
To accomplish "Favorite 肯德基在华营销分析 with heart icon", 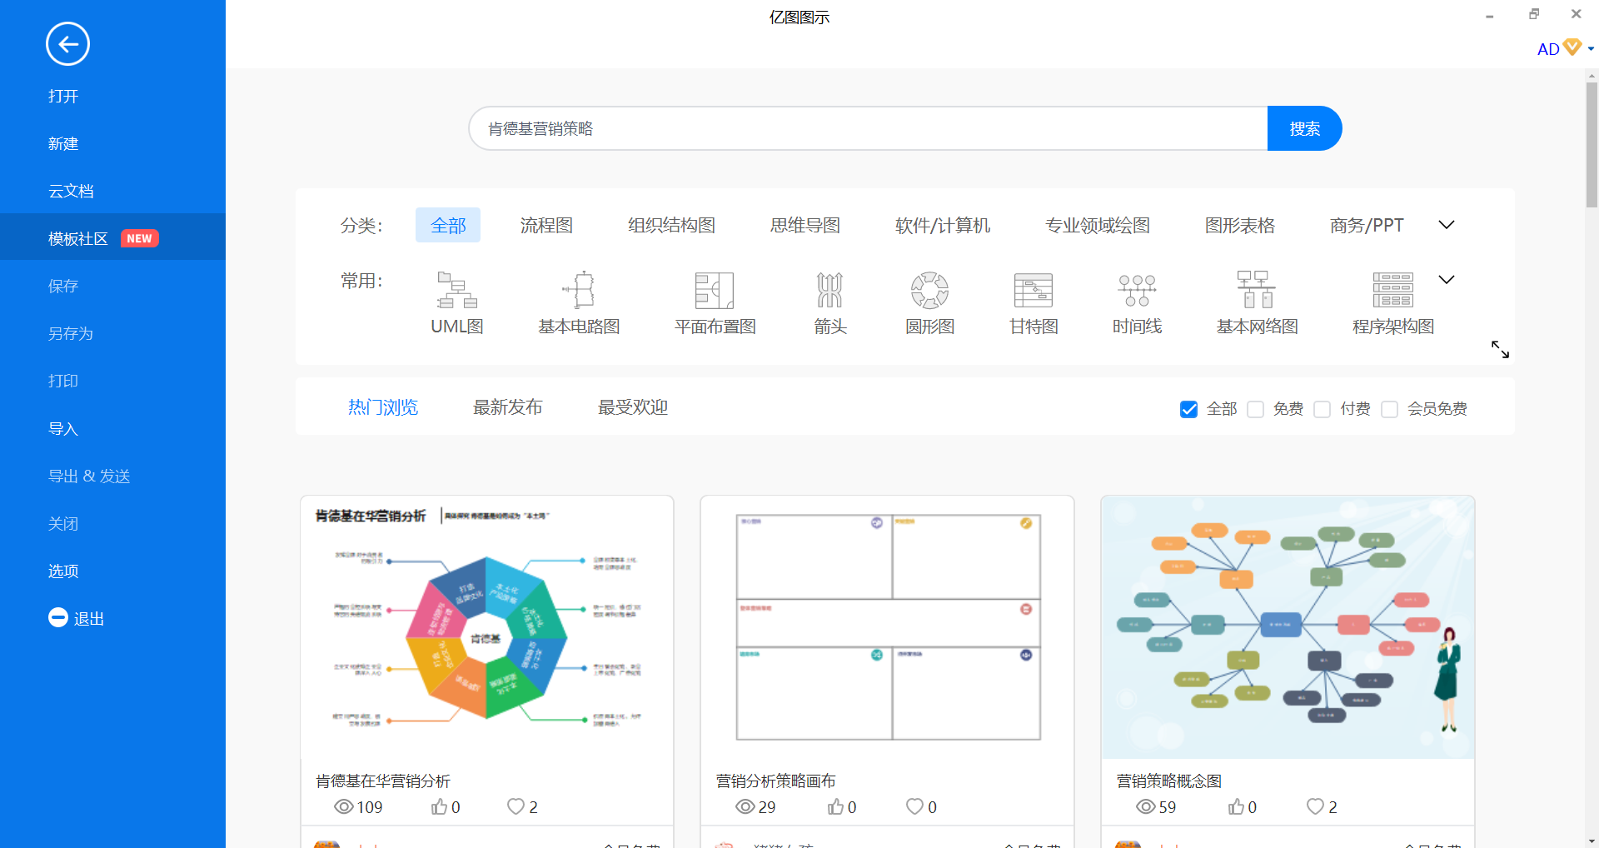I will [x=516, y=806].
